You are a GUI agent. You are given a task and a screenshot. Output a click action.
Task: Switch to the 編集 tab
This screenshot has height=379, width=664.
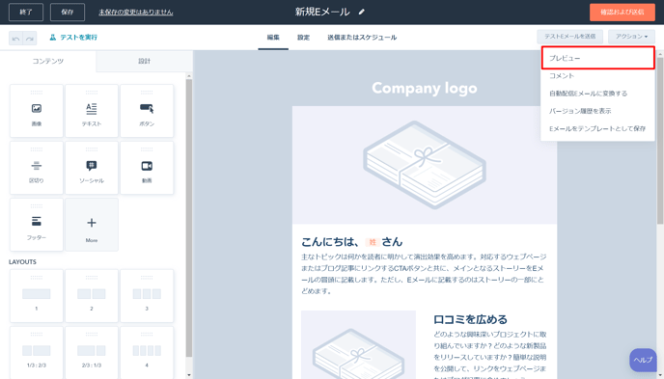click(273, 38)
